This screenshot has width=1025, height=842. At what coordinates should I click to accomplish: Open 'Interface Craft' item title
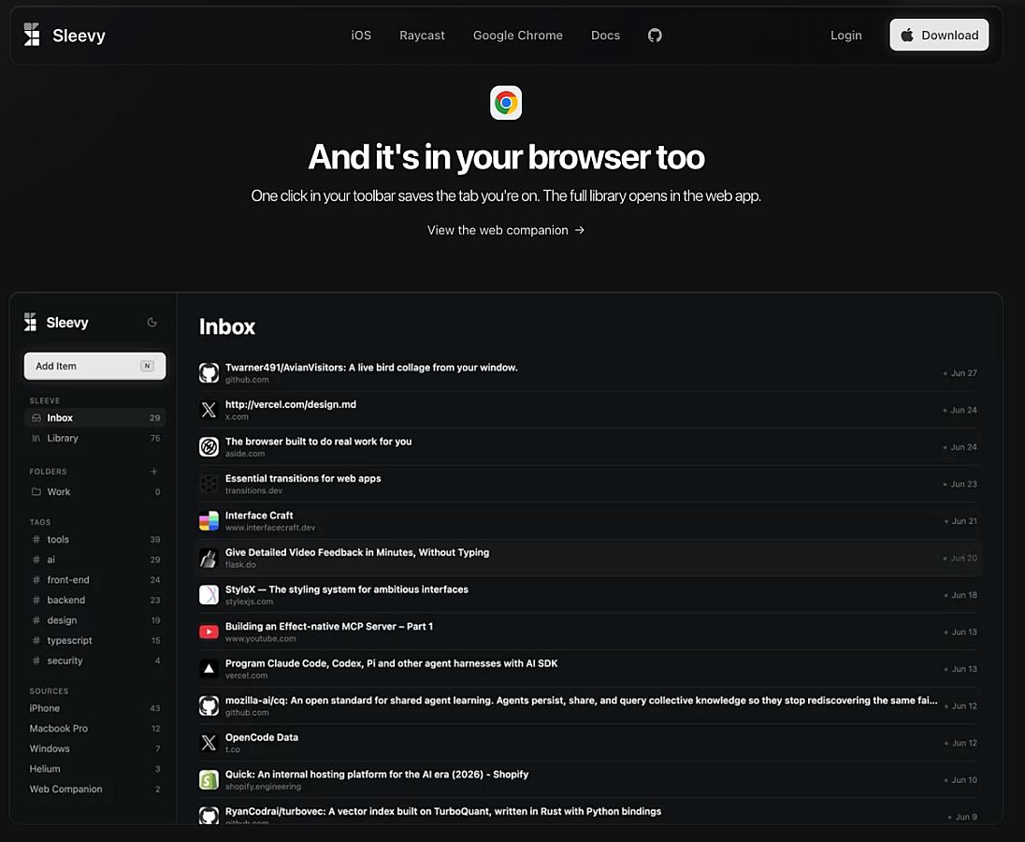(259, 515)
